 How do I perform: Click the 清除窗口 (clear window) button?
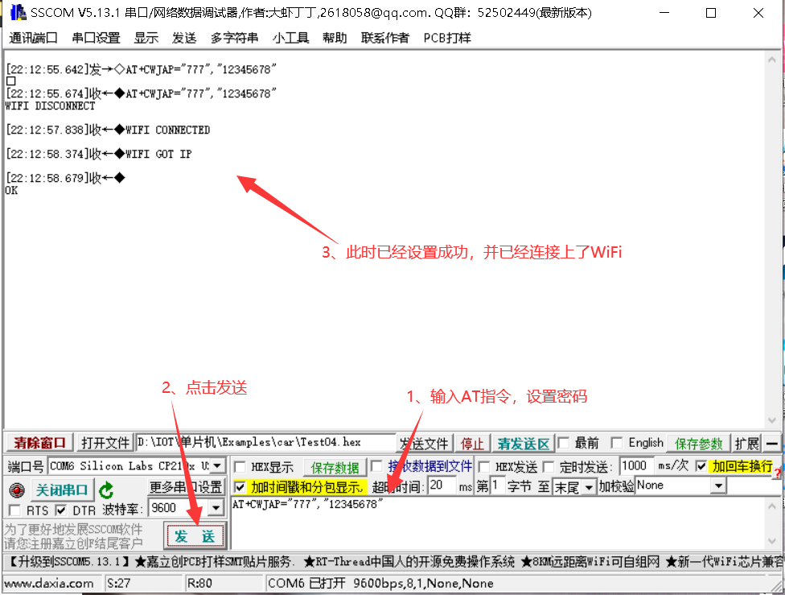(38, 442)
